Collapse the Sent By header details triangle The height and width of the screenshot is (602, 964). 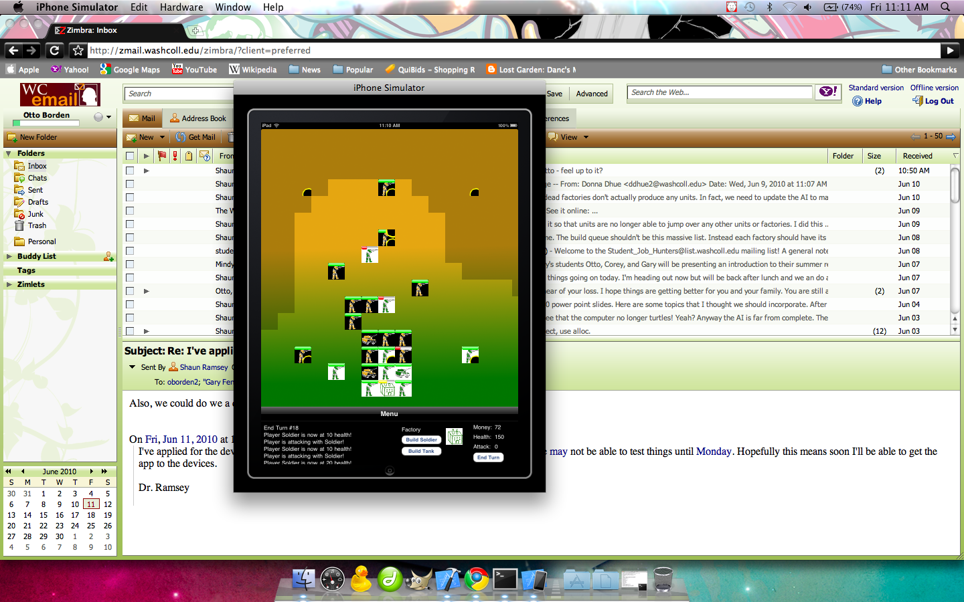133,367
